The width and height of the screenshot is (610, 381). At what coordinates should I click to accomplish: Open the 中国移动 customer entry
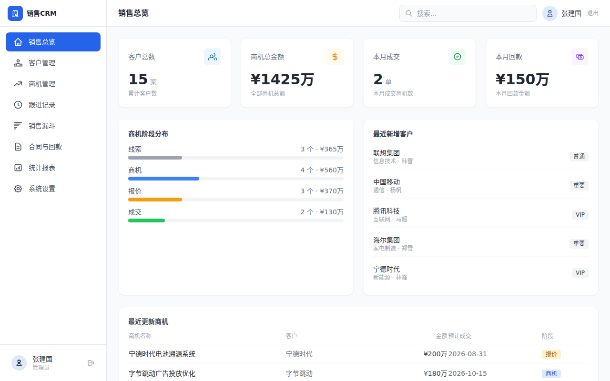481,186
